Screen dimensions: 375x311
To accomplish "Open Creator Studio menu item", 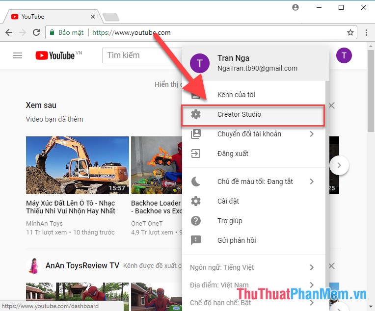I will tap(253, 115).
